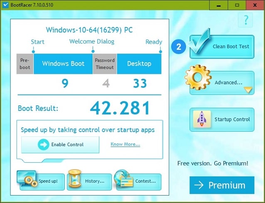
Task: Maximize the BootRacer window
Action: (237, 5)
